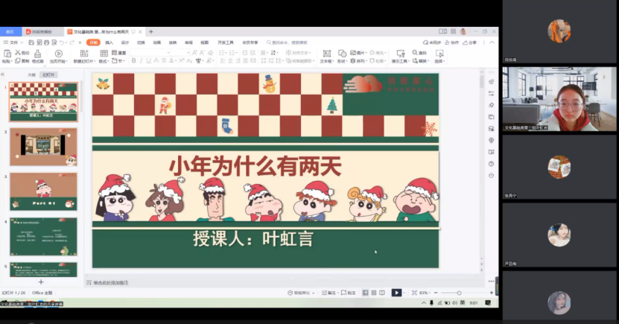Click the Select (选择) cursor icon
Screen dimensions: 619x324
click(439, 54)
